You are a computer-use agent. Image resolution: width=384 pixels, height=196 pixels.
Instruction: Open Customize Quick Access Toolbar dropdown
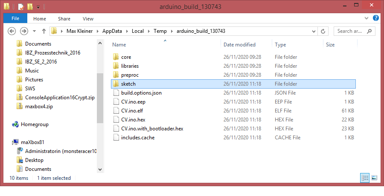pyautogui.click(x=38, y=7)
